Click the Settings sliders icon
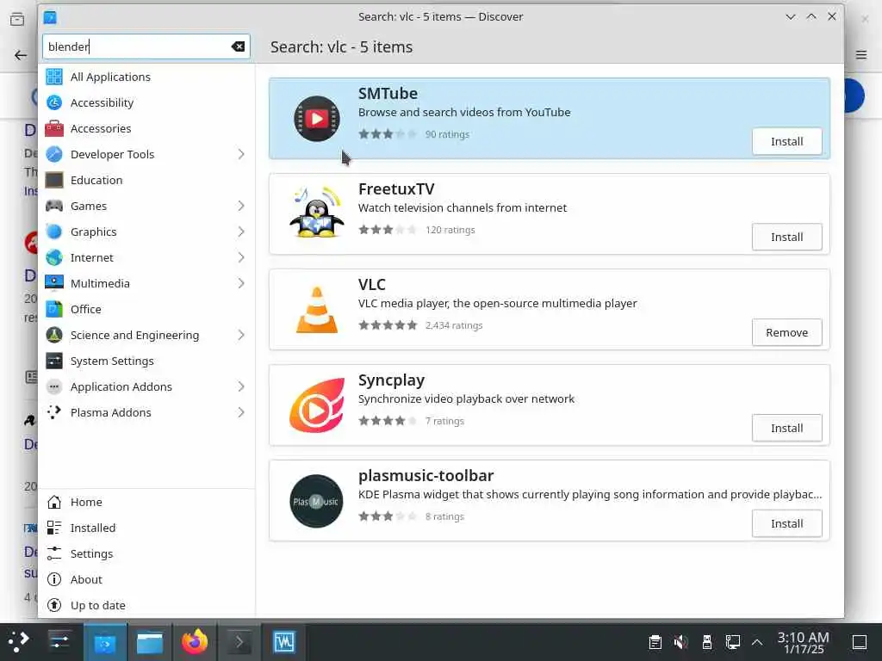The width and height of the screenshot is (882, 661). click(x=54, y=553)
